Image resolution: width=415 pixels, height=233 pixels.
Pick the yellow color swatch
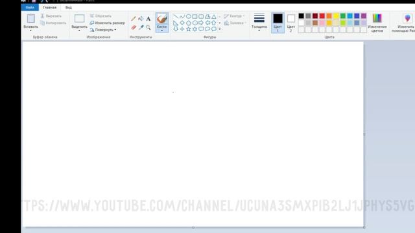(336, 16)
